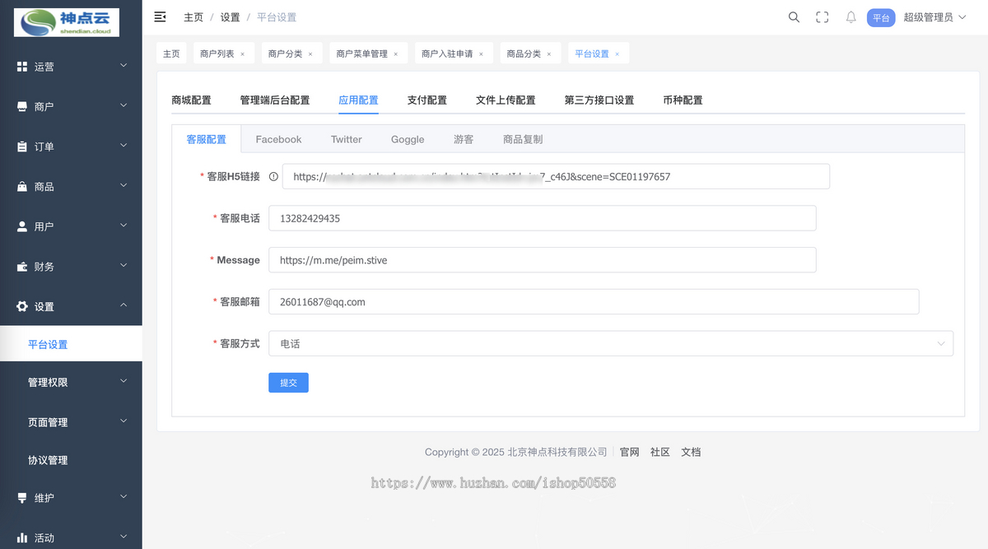The height and width of the screenshot is (549, 988).
Task: Click the 财务 wallet icon in sidebar
Action: (x=22, y=267)
